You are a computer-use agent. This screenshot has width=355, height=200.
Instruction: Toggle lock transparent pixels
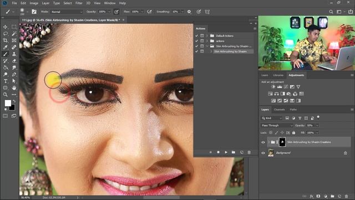pyautogui.click(x=271, y=133)
